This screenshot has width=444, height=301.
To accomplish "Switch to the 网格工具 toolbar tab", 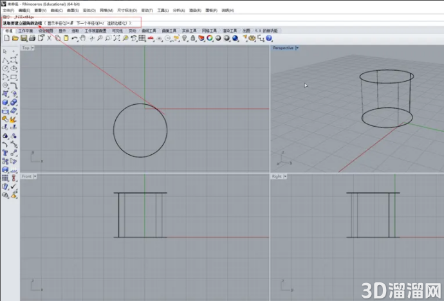I will tap(210, 31).
